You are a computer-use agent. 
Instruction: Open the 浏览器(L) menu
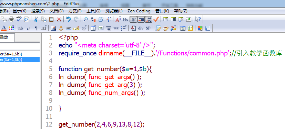pos(114,11)
